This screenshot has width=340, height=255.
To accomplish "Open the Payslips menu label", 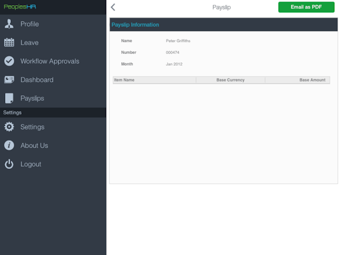I will (32, 99).
